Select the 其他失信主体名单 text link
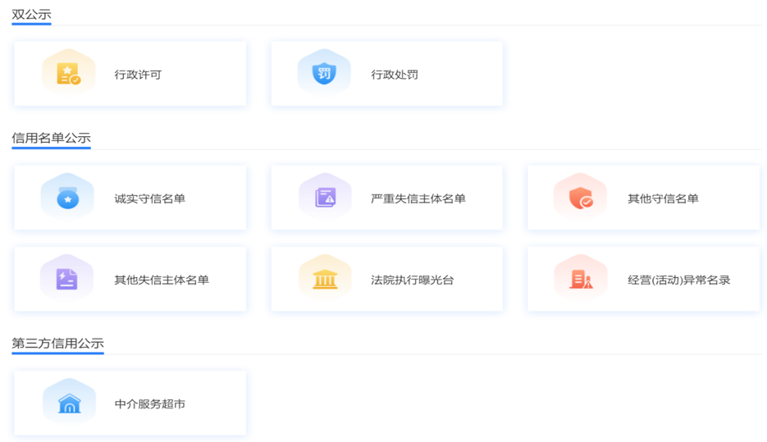Screen dimensions: 767x442 pyautogui.click(x=162, y=280)
